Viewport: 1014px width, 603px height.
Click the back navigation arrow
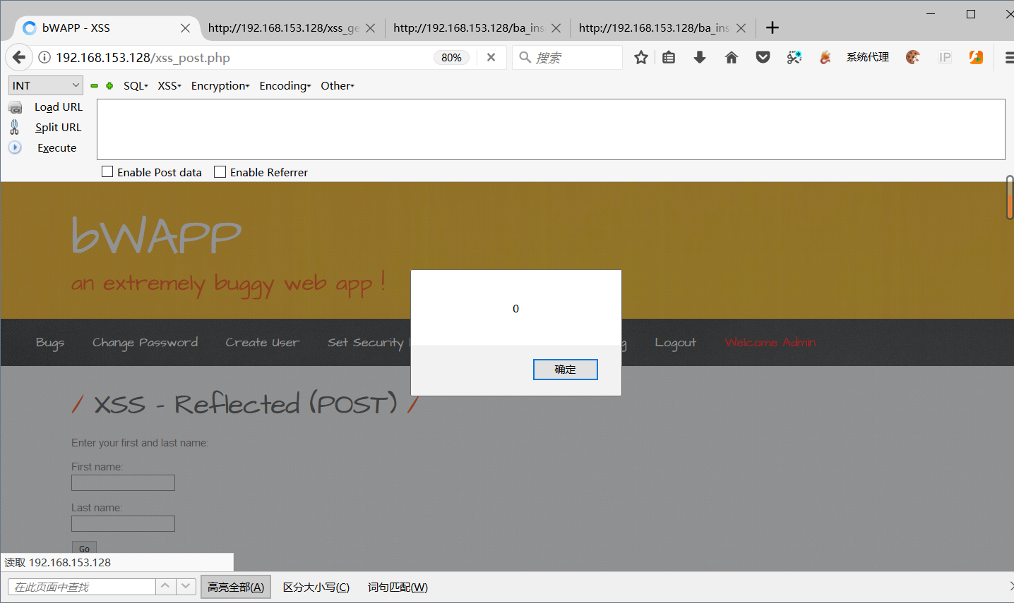19,57
